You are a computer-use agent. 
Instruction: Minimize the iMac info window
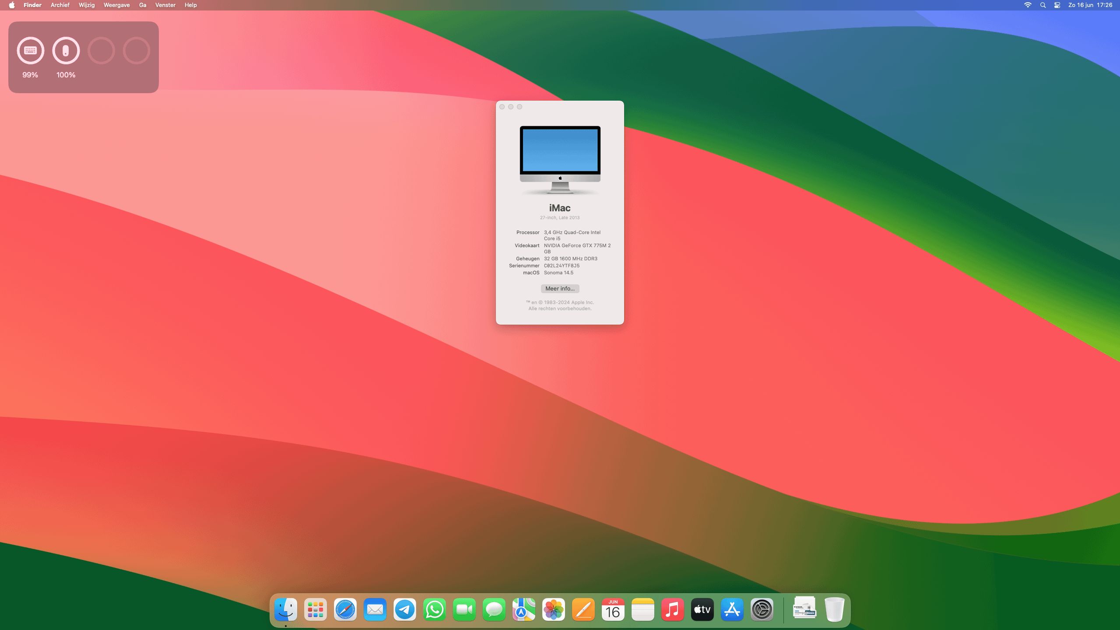coord(511,107)
